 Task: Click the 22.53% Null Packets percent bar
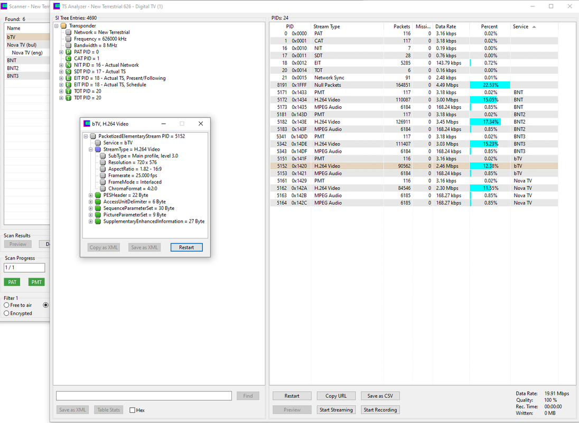click(490, 85)
